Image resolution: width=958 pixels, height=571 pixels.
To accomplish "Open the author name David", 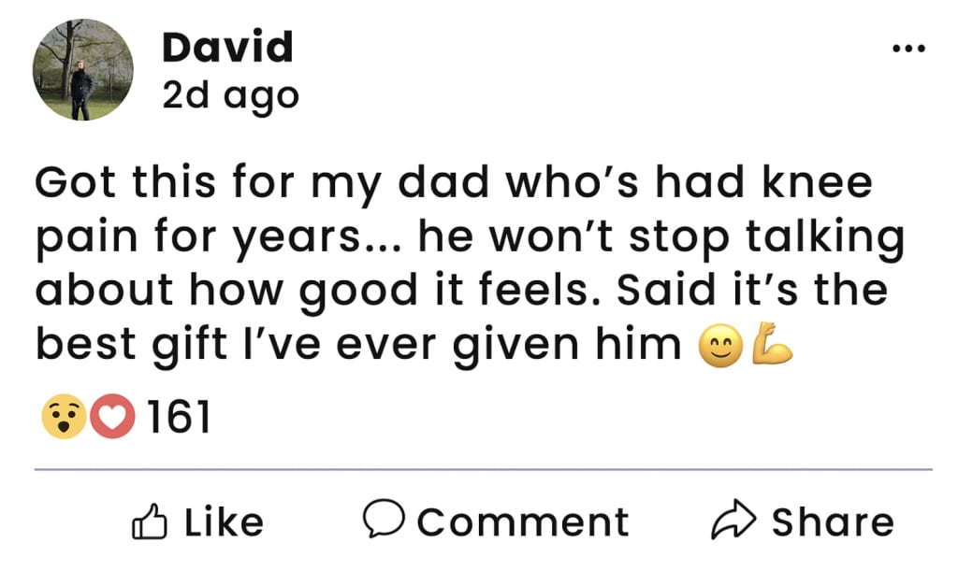I will point(227,48).
